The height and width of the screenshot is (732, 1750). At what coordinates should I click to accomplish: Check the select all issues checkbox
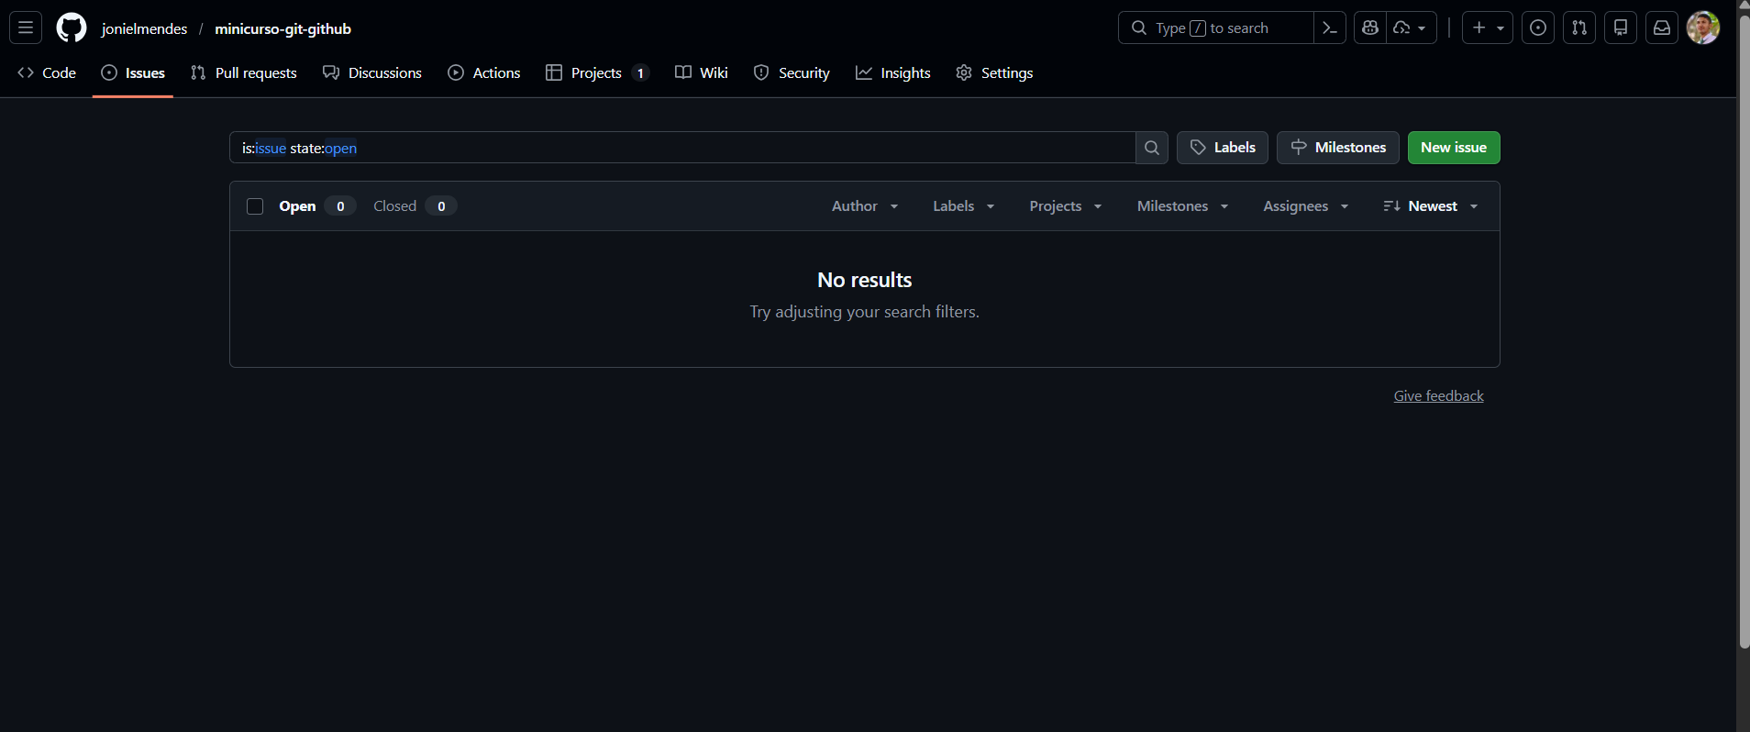[x=255, y=206]
